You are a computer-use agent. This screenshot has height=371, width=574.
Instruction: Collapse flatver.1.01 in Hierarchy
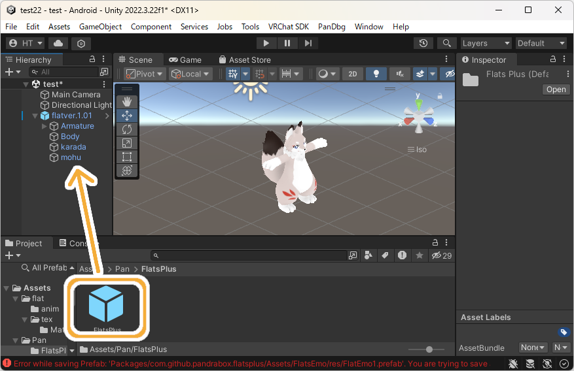pyautogui.click(x=35, y=116)
